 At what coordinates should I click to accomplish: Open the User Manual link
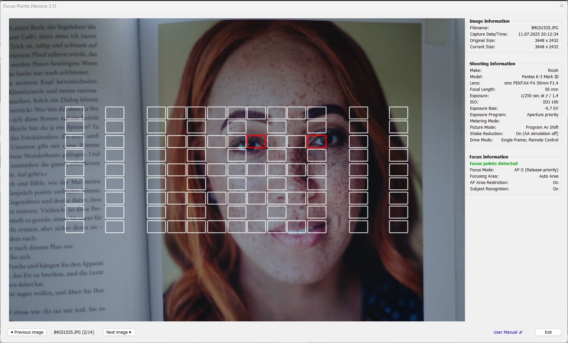pyautogui.click(x=505, y=332)
